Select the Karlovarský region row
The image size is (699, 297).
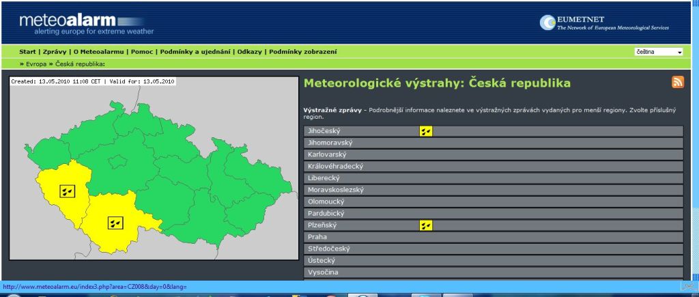pyautogui.click(x=493, y=154)
